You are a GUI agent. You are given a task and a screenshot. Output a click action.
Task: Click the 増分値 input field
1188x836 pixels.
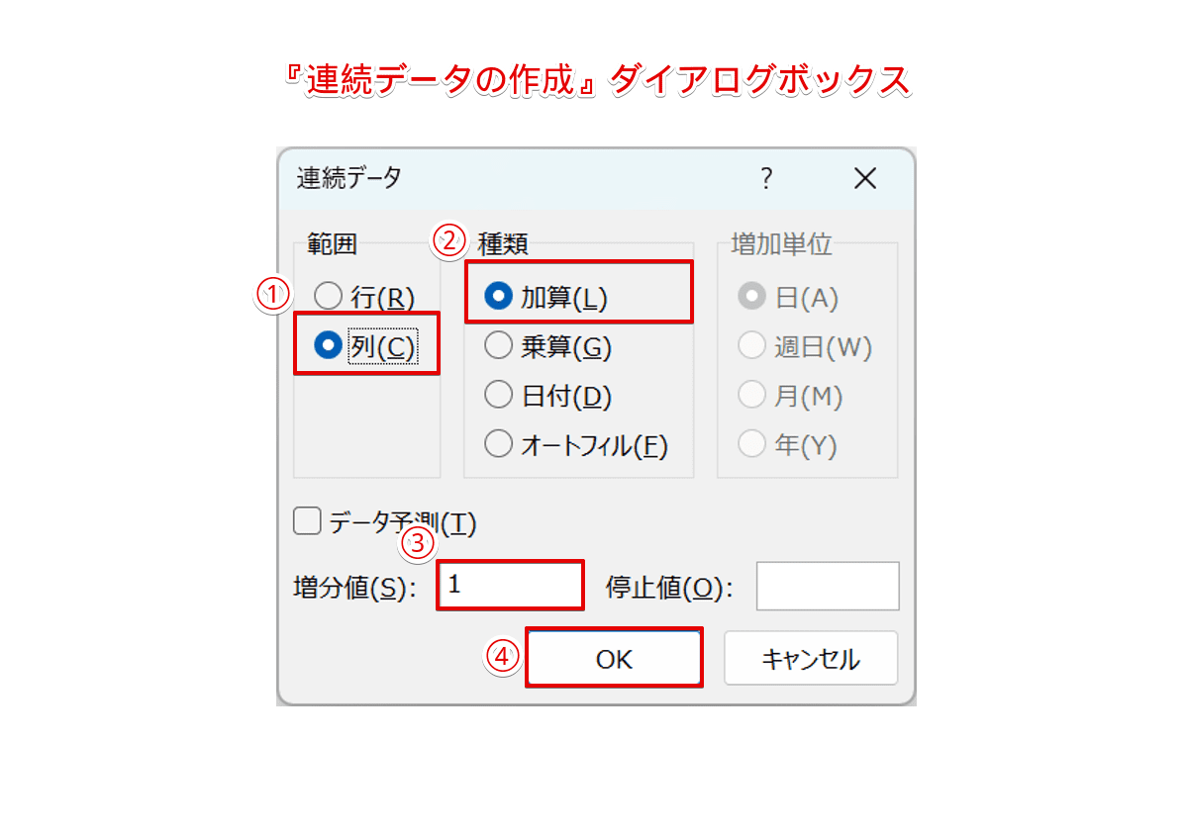click(x=510, y=586)
